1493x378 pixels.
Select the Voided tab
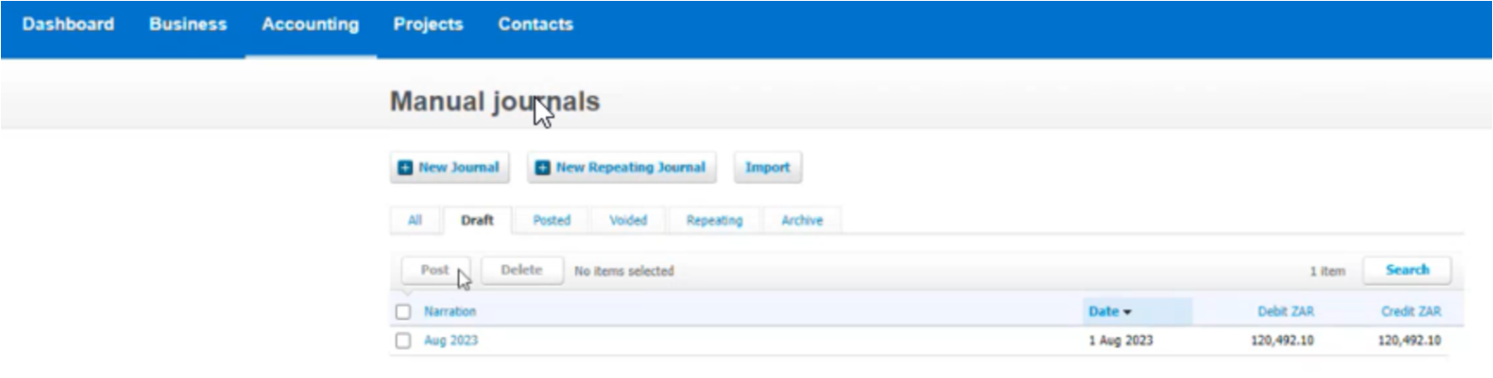point(628,221)
